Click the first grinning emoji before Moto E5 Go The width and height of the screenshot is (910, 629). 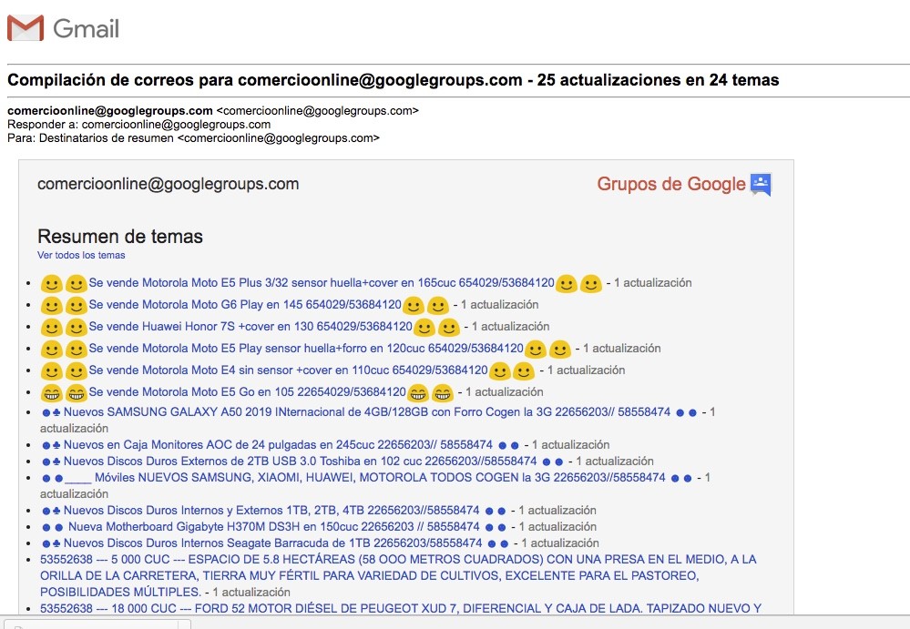tap(51, 393)
